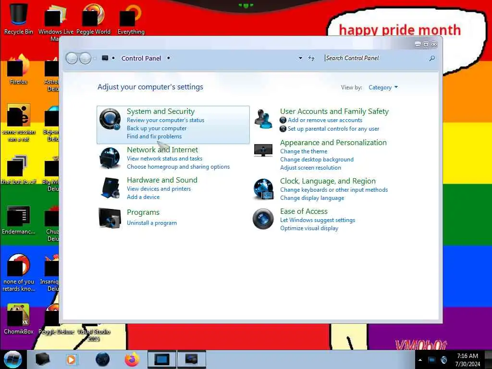Open Clock, Language, and Region heading

(x=328, y=181)
